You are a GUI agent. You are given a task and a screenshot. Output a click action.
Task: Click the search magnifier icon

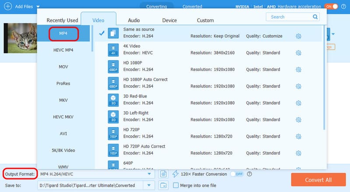point(315,17)
